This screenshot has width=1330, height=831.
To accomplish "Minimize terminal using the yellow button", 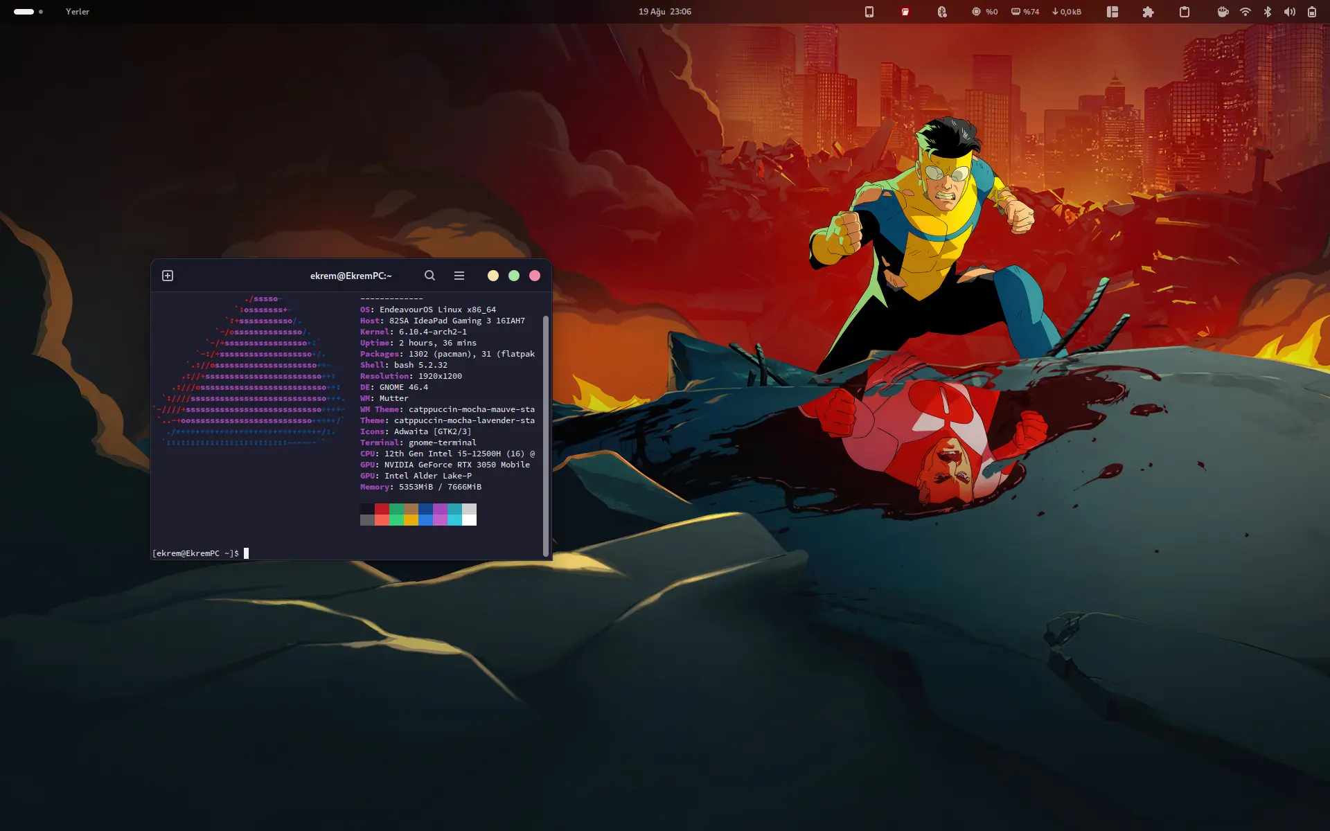I will click(x=493, y=276).
